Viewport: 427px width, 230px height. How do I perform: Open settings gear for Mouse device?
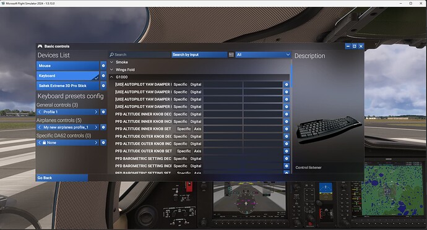103,66
